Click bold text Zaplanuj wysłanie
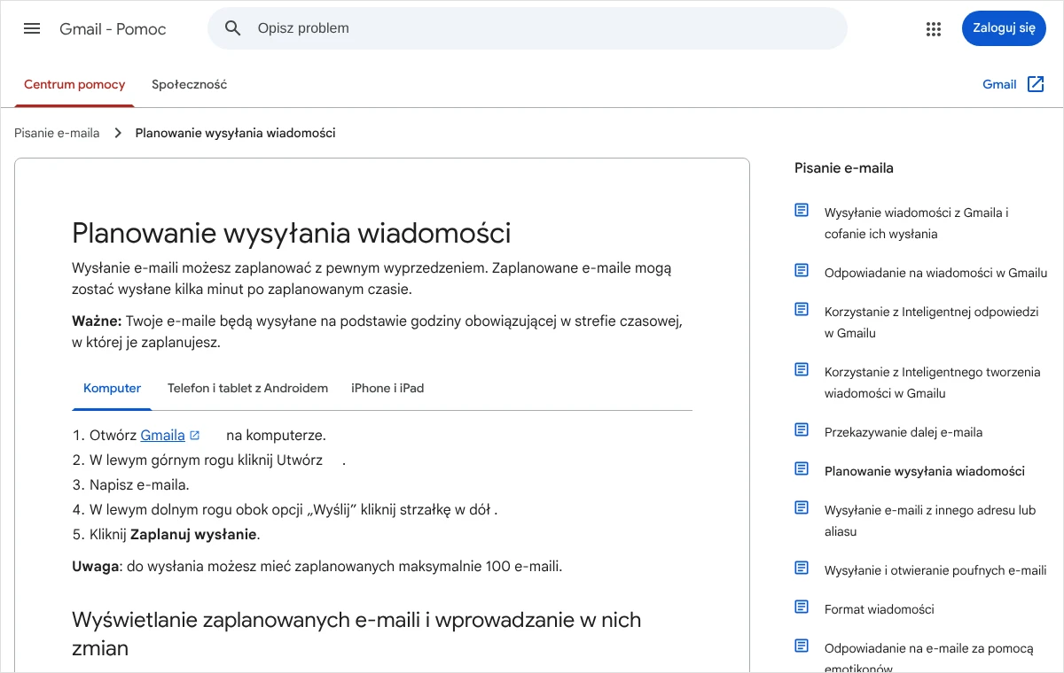This screenshot has height=673, width=1064. click(x=193, y=535)
